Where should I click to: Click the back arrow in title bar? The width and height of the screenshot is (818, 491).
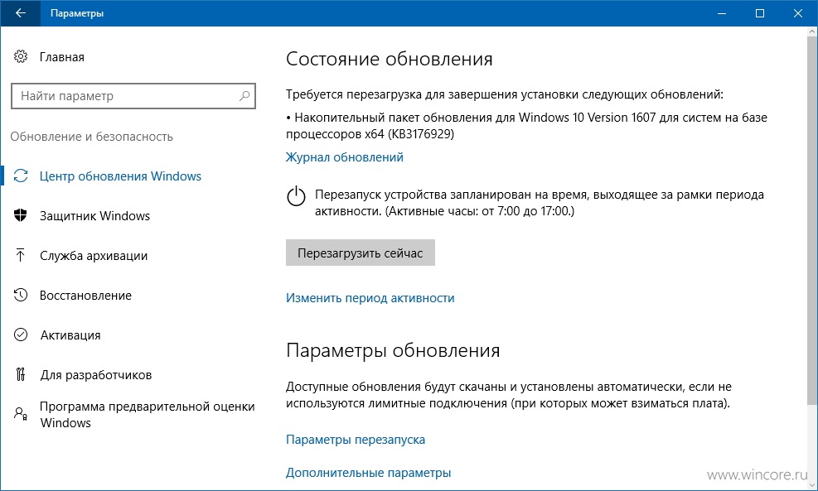pyautogui.click(x=21, y=13)
